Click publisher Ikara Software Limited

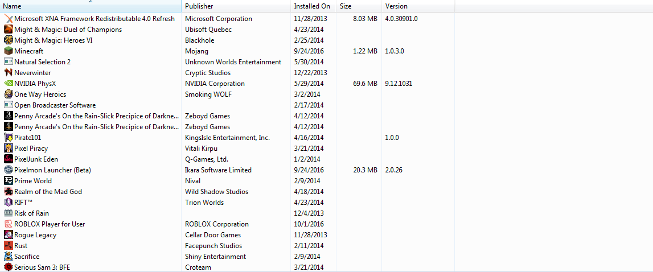point(218,170)
